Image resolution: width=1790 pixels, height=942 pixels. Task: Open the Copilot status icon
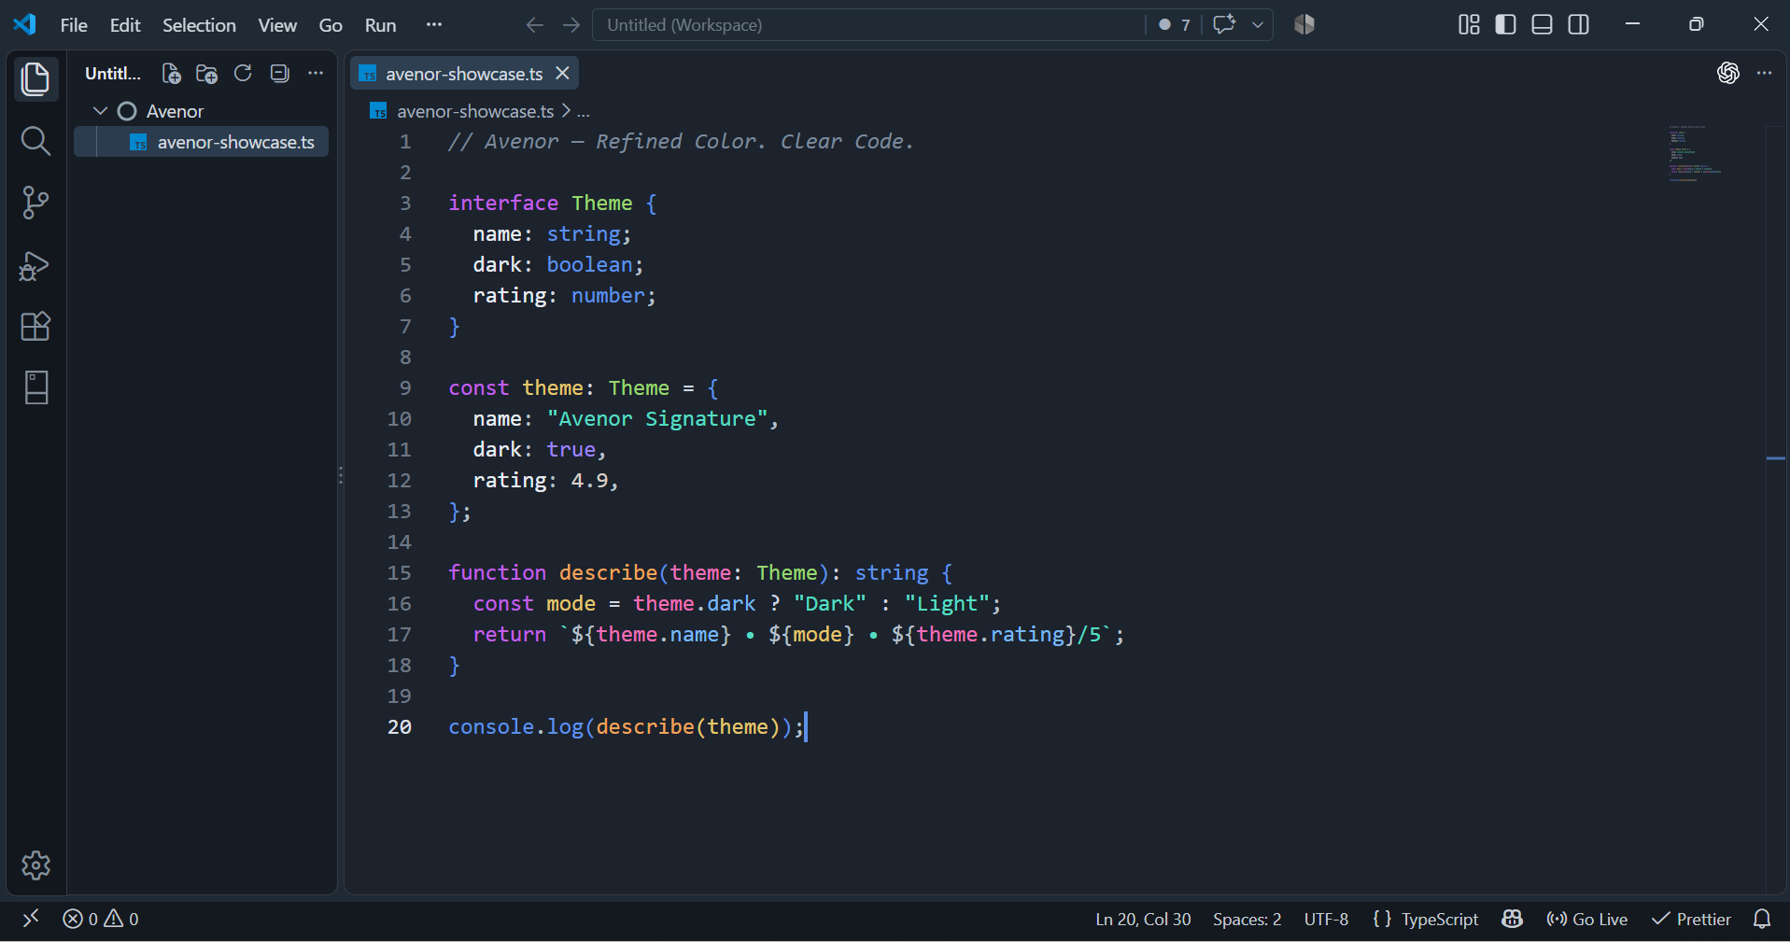tap(1513, 919)
